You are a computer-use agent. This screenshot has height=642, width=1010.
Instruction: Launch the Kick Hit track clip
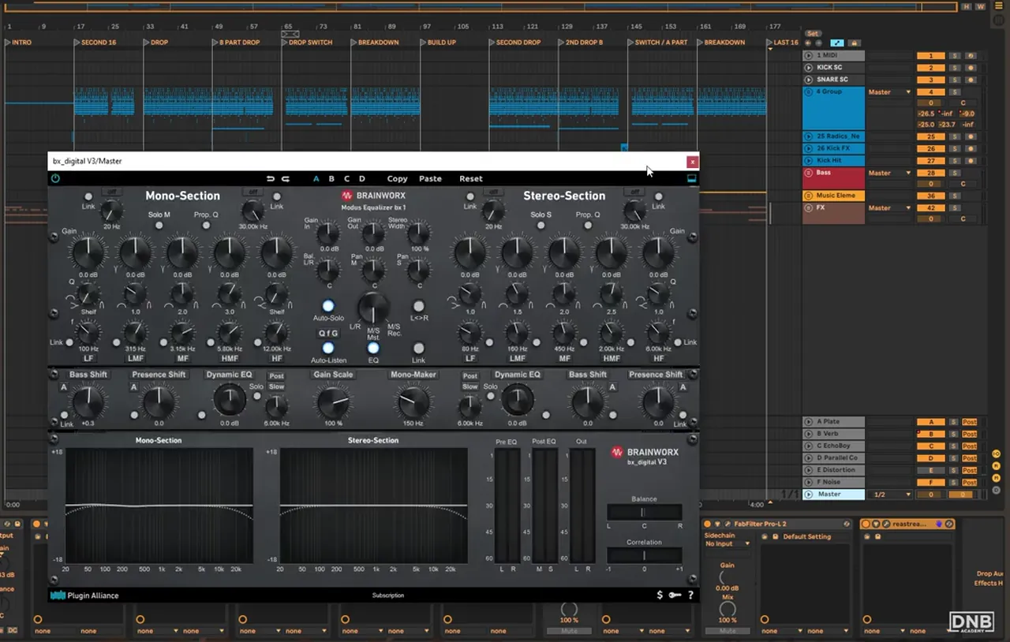pos(808,160)
